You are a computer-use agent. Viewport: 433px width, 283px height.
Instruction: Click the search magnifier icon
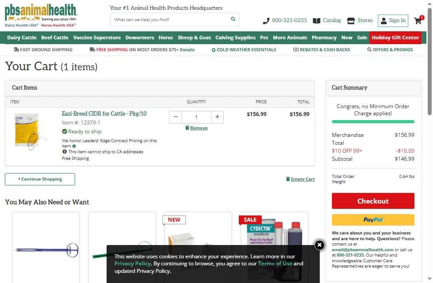click(x=233, y=19)
